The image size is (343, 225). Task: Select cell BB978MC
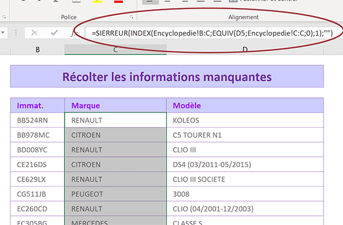38,135
